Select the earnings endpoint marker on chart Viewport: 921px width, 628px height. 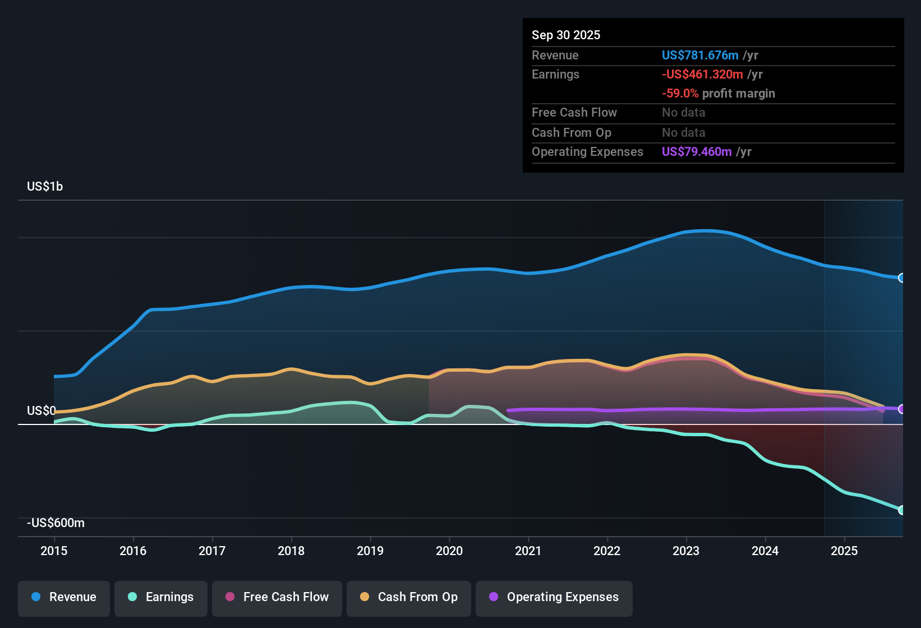(901, 510)
